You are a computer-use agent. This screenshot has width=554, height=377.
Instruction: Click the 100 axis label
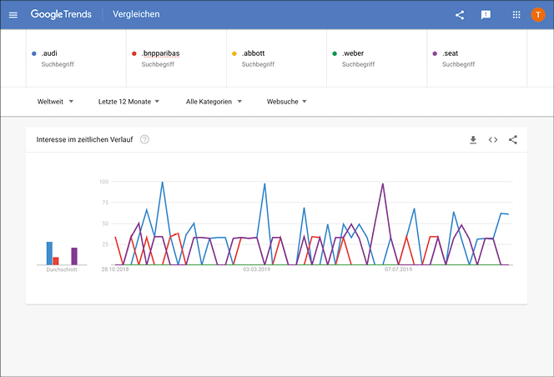tap(103, 182)
